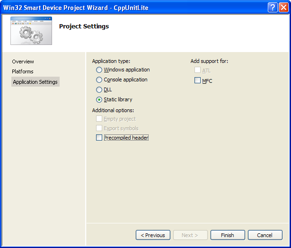Click the Add support for label
Screen dimensions: 291x248
pos(209,61)
